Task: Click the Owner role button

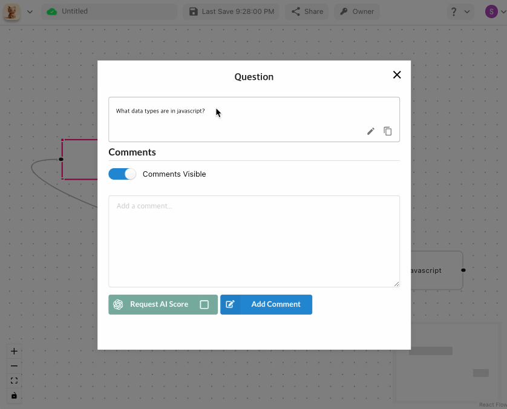Action: click(x=356, y=11)
